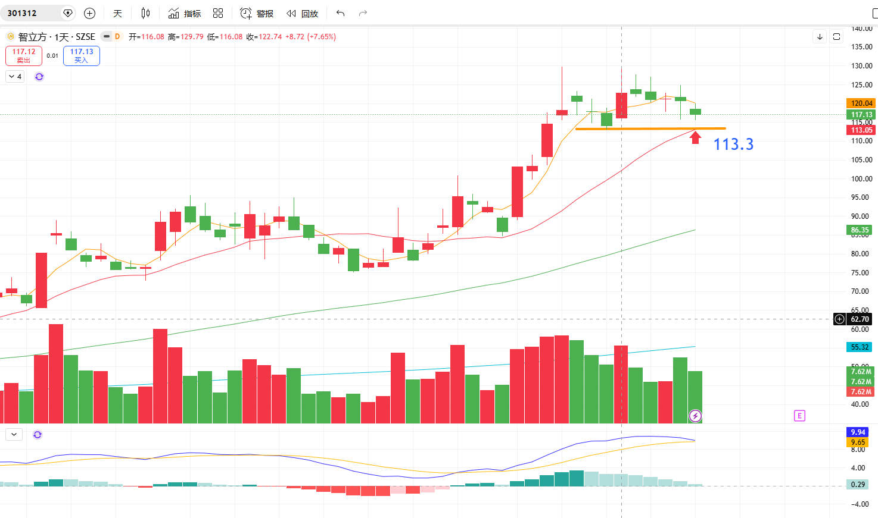Click the green 117.13 last price label
Viewport: 878px width, 518px height.
861,115
